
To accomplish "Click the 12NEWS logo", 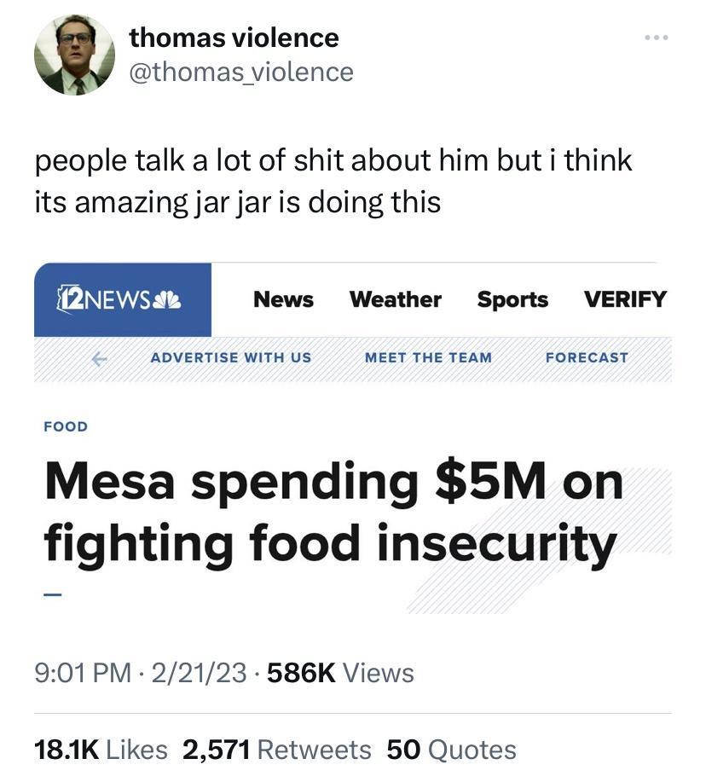I will (119, 299).
